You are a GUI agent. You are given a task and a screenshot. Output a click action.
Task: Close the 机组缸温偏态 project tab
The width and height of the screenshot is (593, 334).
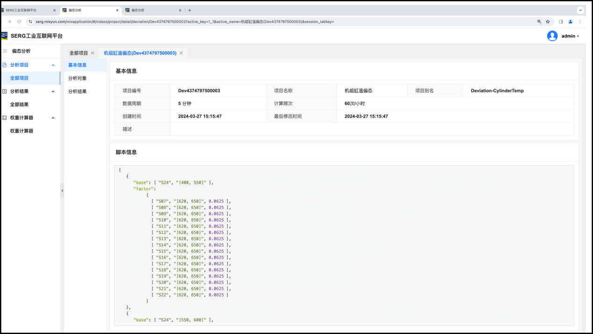pyautogui.click(x=181, y=53)
